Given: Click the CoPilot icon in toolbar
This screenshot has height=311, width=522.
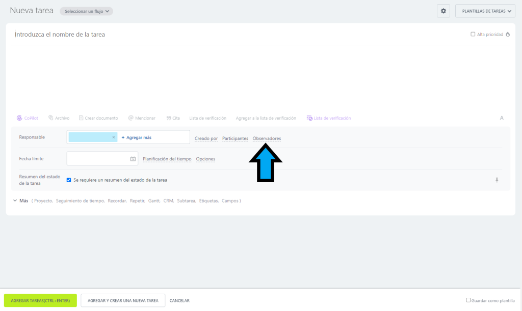Looking at the screenshot, I should pyautogui.click(x=19, y=118).
